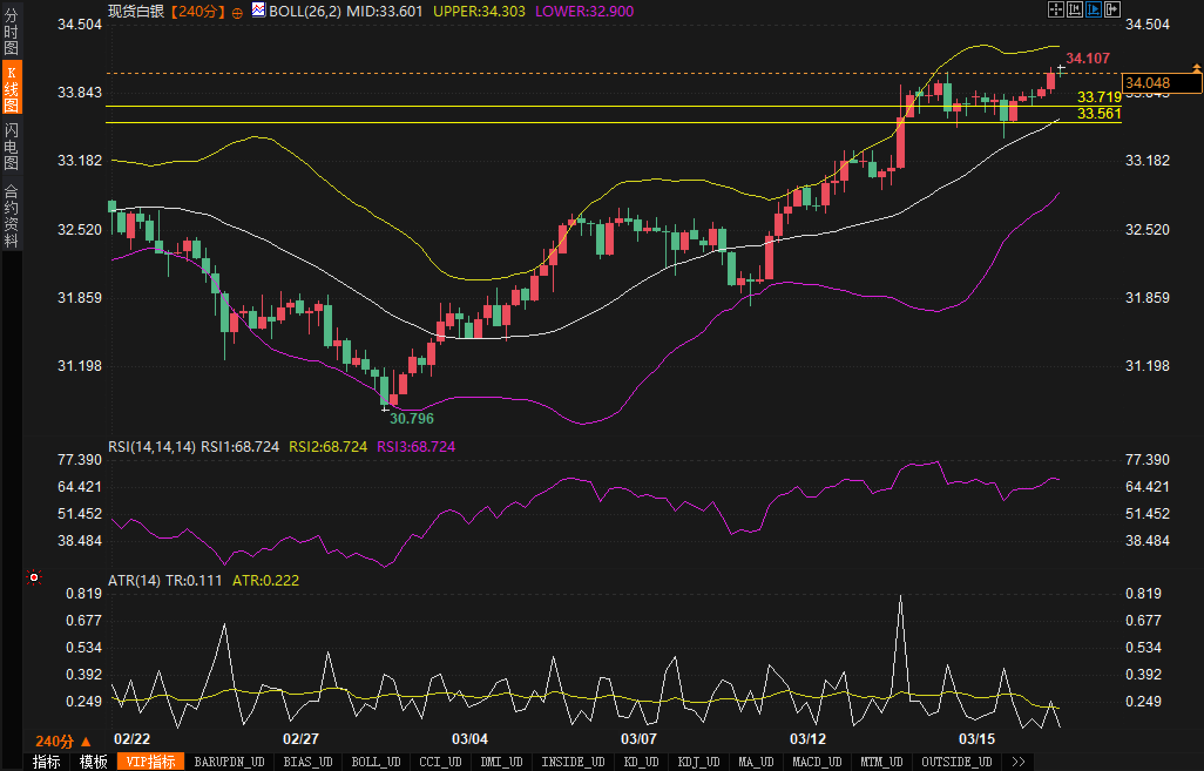Click the yellow line label 33.561
The width and height of the screenshot is (1204, 771).
tap(1100, 113)
